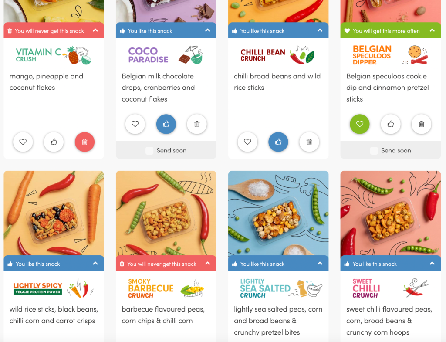Click heart icon on Vitamin C Crush card
446x342 pixels.
click(x=23, y=142)
